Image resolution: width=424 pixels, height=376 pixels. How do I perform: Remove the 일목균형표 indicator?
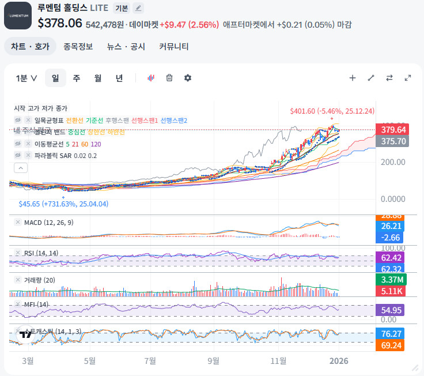pyautogui.click(x=28, y=120)
